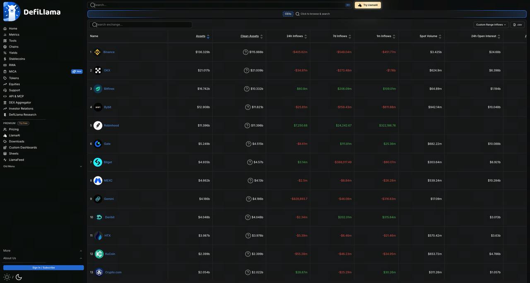Open DefiLlama Research link
Viewport: 530px width, 283px height.
click(22, 114)
